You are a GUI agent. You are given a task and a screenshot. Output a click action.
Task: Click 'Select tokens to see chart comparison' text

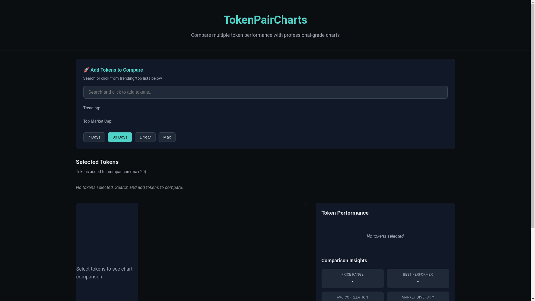pyautogui.click(x=104, y=273)
